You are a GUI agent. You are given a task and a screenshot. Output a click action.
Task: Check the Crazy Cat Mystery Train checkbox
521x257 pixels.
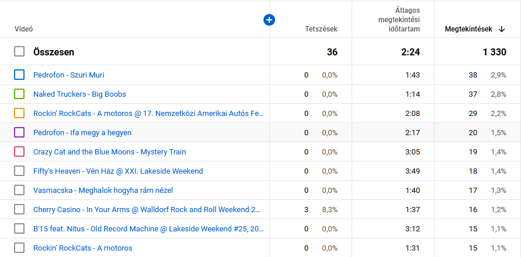point(19,152)
